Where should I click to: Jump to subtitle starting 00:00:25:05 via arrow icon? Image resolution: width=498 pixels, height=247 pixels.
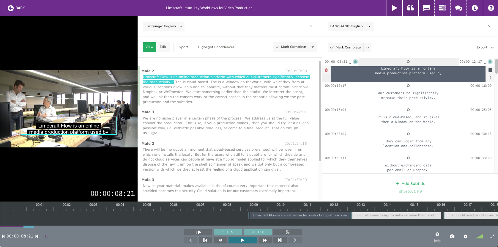click(408, 134)
